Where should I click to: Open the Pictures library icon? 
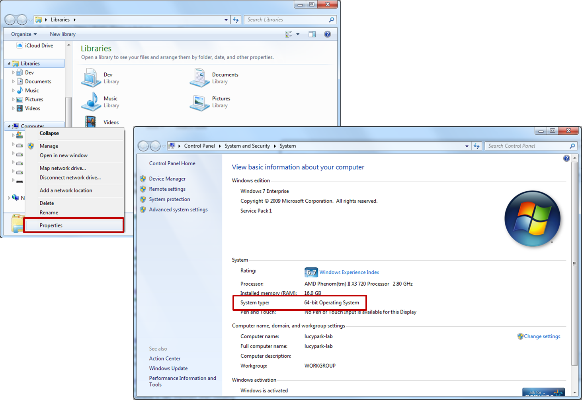(x=199, y=102)
